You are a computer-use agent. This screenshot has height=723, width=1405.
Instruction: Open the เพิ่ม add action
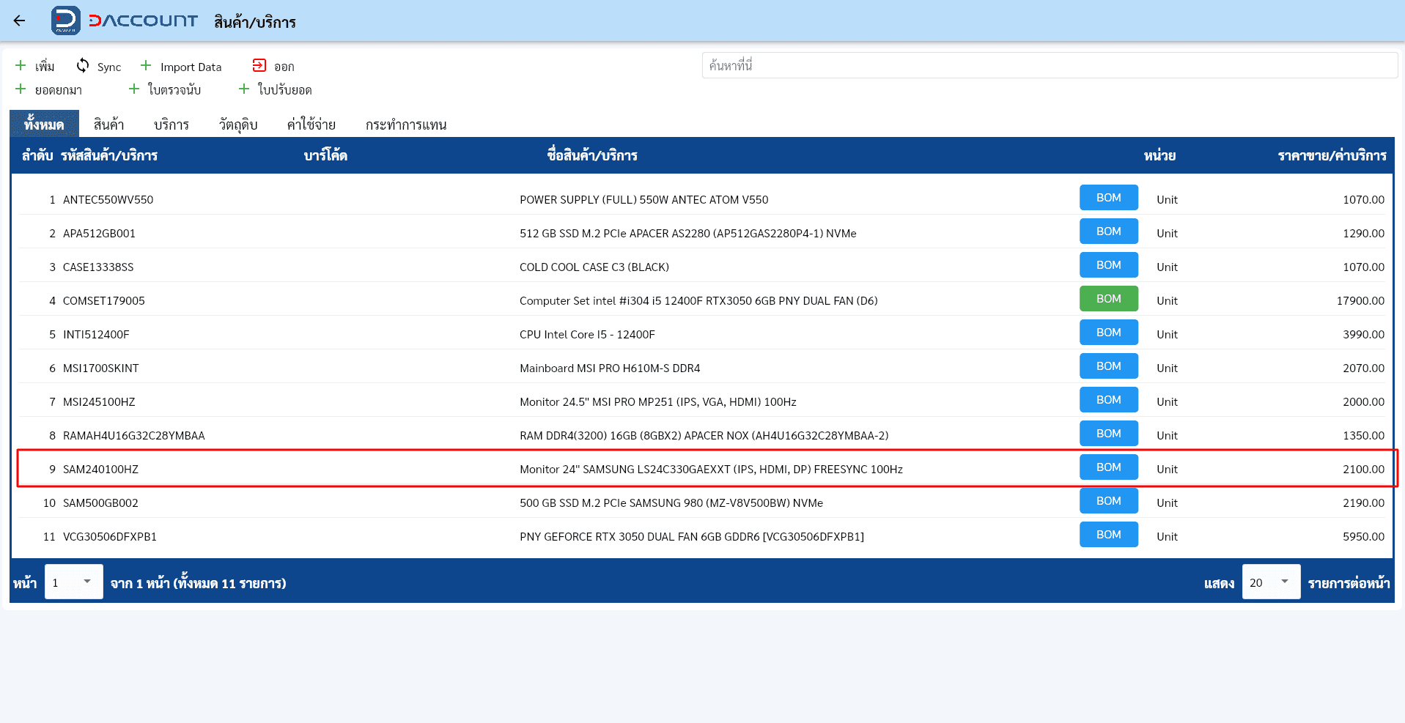click(x=45, y=67)
